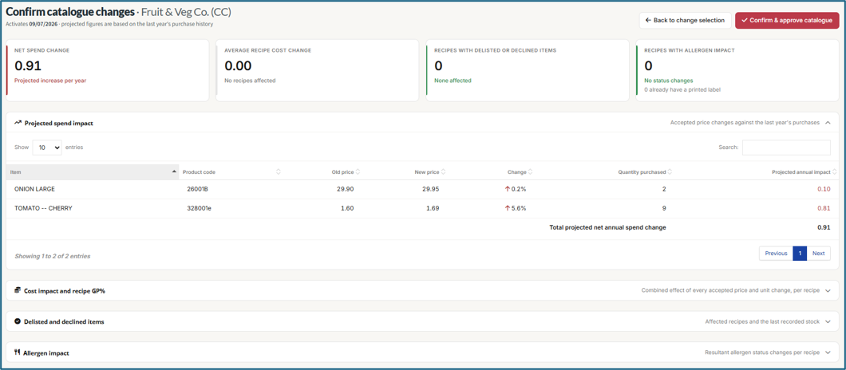This screenshot has width=846, height=370.
Task: Click the activation date 09/07/2026
Action: pos(43,24)
